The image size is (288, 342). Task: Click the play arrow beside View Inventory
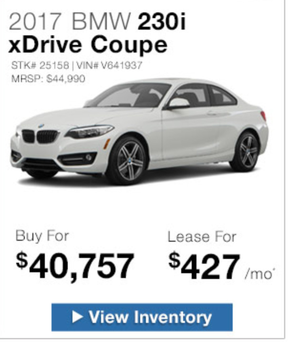coord(78,317)
